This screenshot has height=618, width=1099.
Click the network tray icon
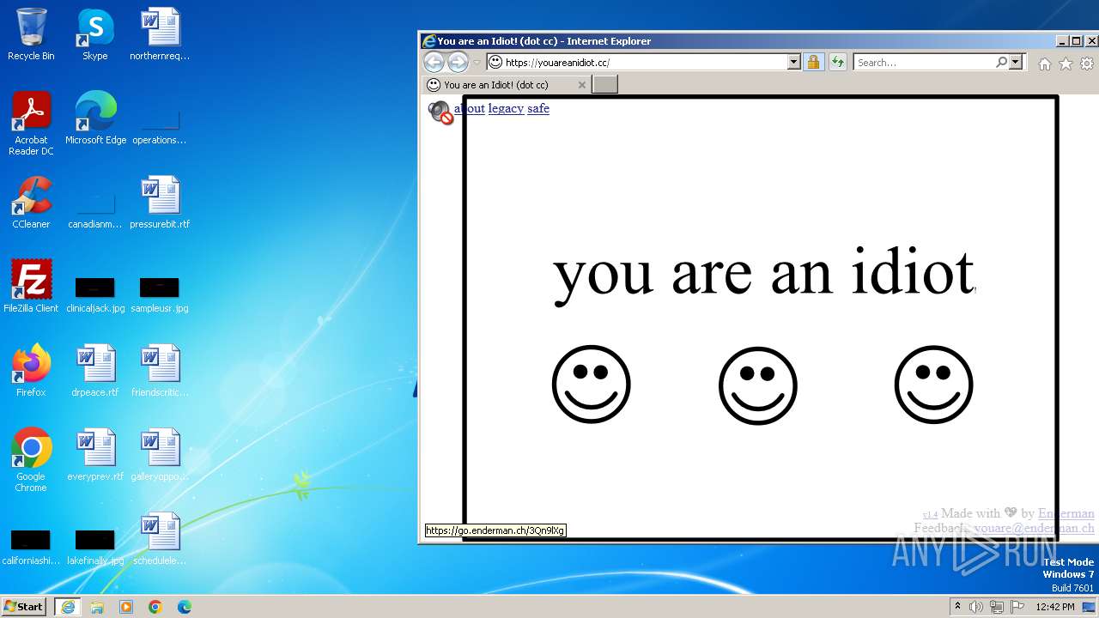[997, 607]
